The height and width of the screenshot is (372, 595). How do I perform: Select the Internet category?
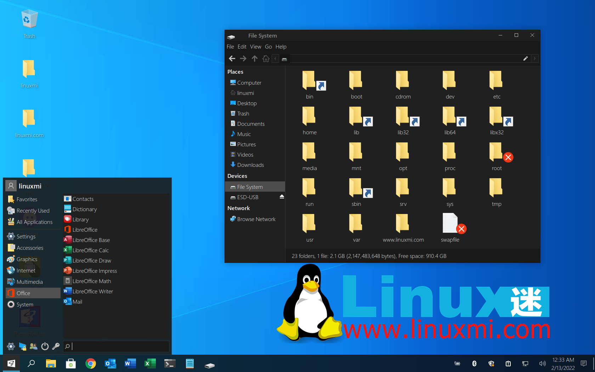33,271
